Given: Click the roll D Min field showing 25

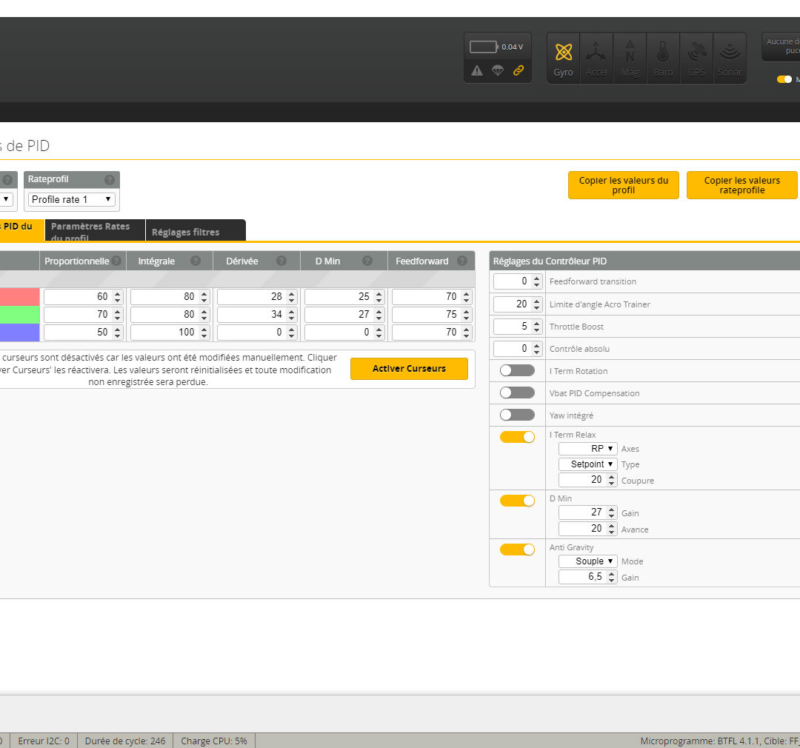Looking at the screenshot, I should 344,296.
